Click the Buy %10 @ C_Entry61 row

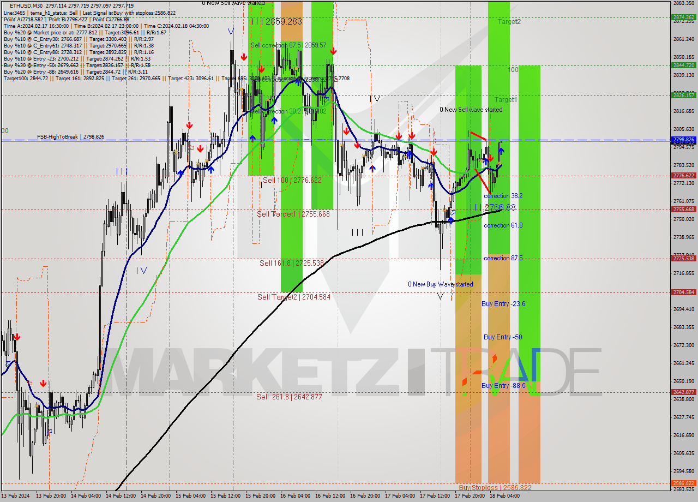pyautogui.click(x=79, y=45)
